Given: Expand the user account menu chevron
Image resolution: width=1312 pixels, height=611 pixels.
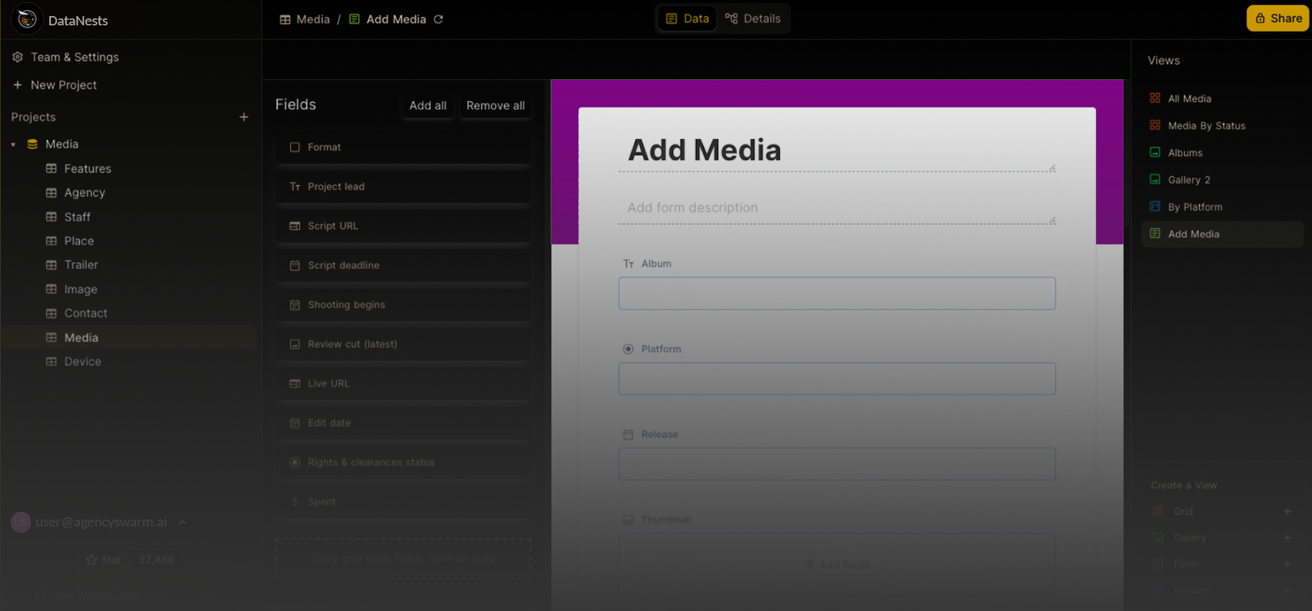Looking at the screenshot, I should tap(182, 523).
